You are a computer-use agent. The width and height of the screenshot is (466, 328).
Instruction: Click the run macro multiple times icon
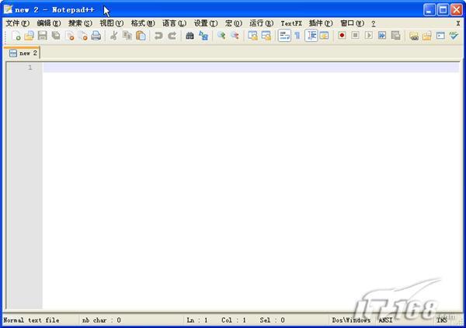(382, 36)
